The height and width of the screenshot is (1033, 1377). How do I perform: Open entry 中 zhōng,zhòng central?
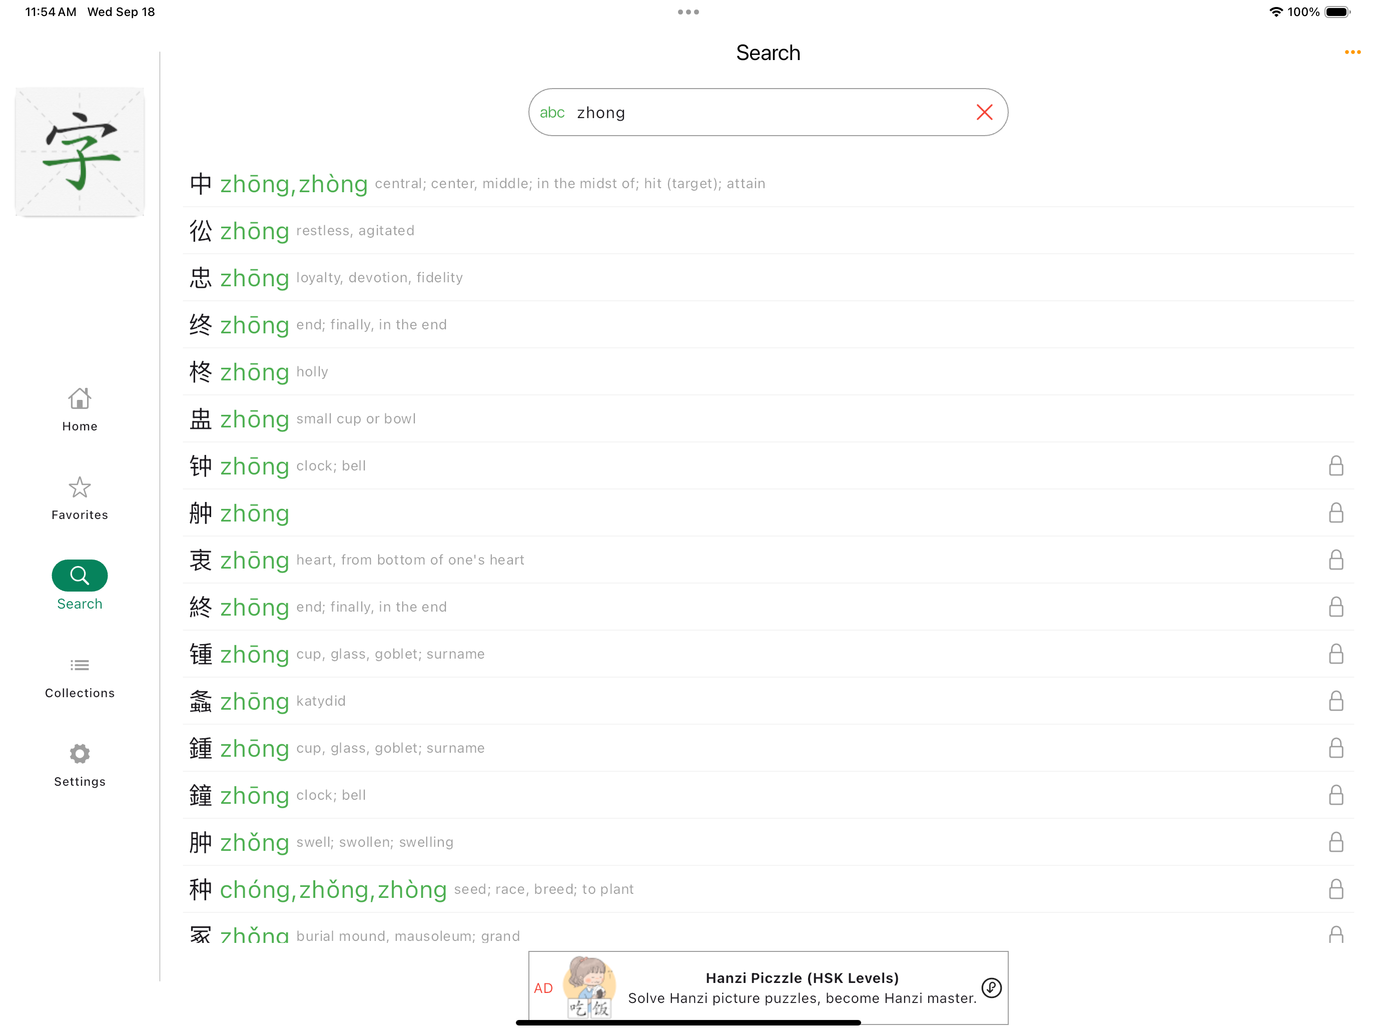tap(768, 184)
